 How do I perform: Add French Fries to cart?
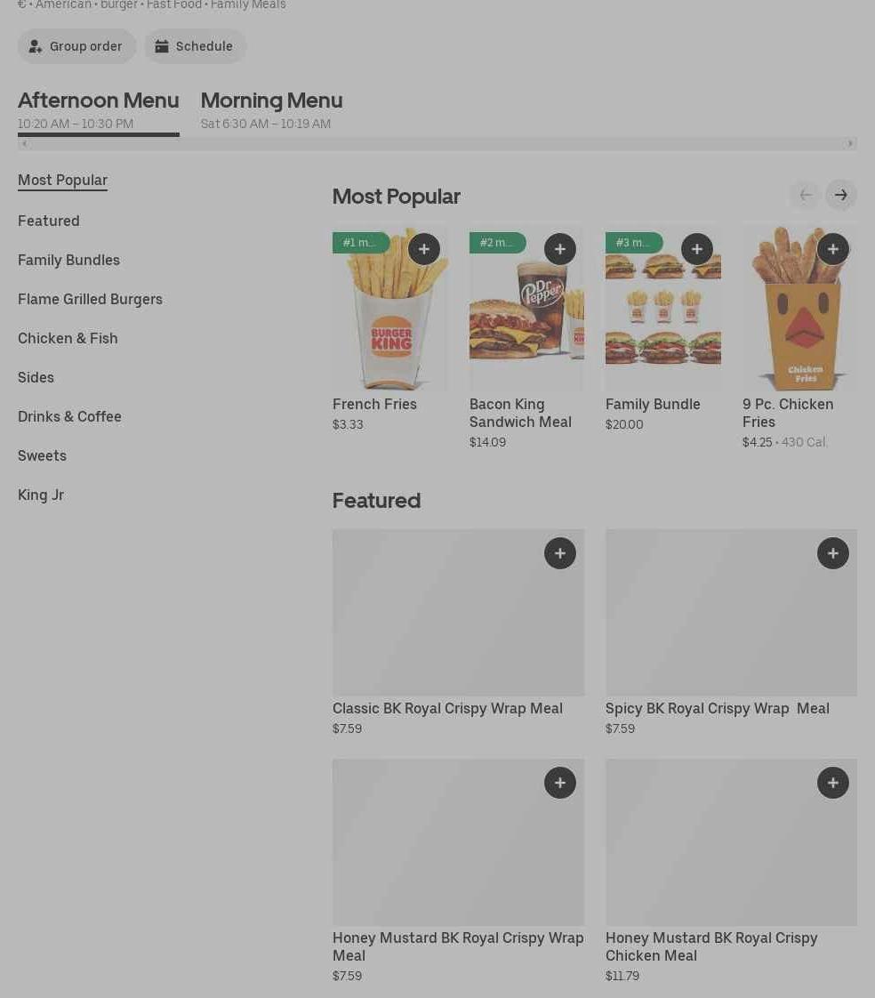424,249
